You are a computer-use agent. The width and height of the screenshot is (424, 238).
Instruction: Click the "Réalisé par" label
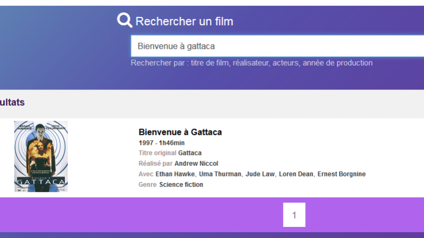pos(155,163)
